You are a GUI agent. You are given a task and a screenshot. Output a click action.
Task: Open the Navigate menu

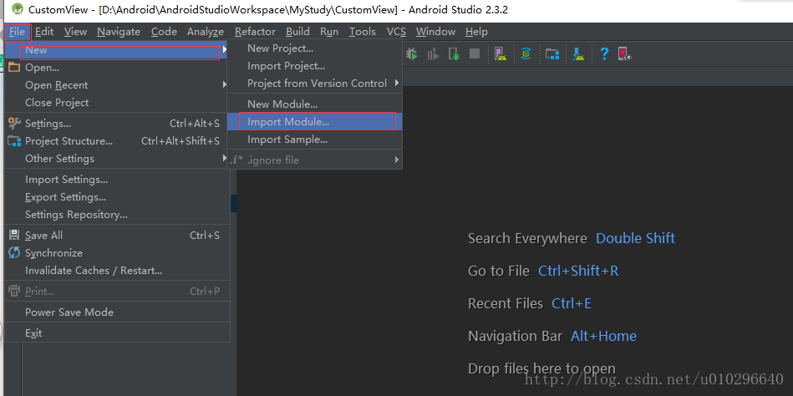point(119,32)
